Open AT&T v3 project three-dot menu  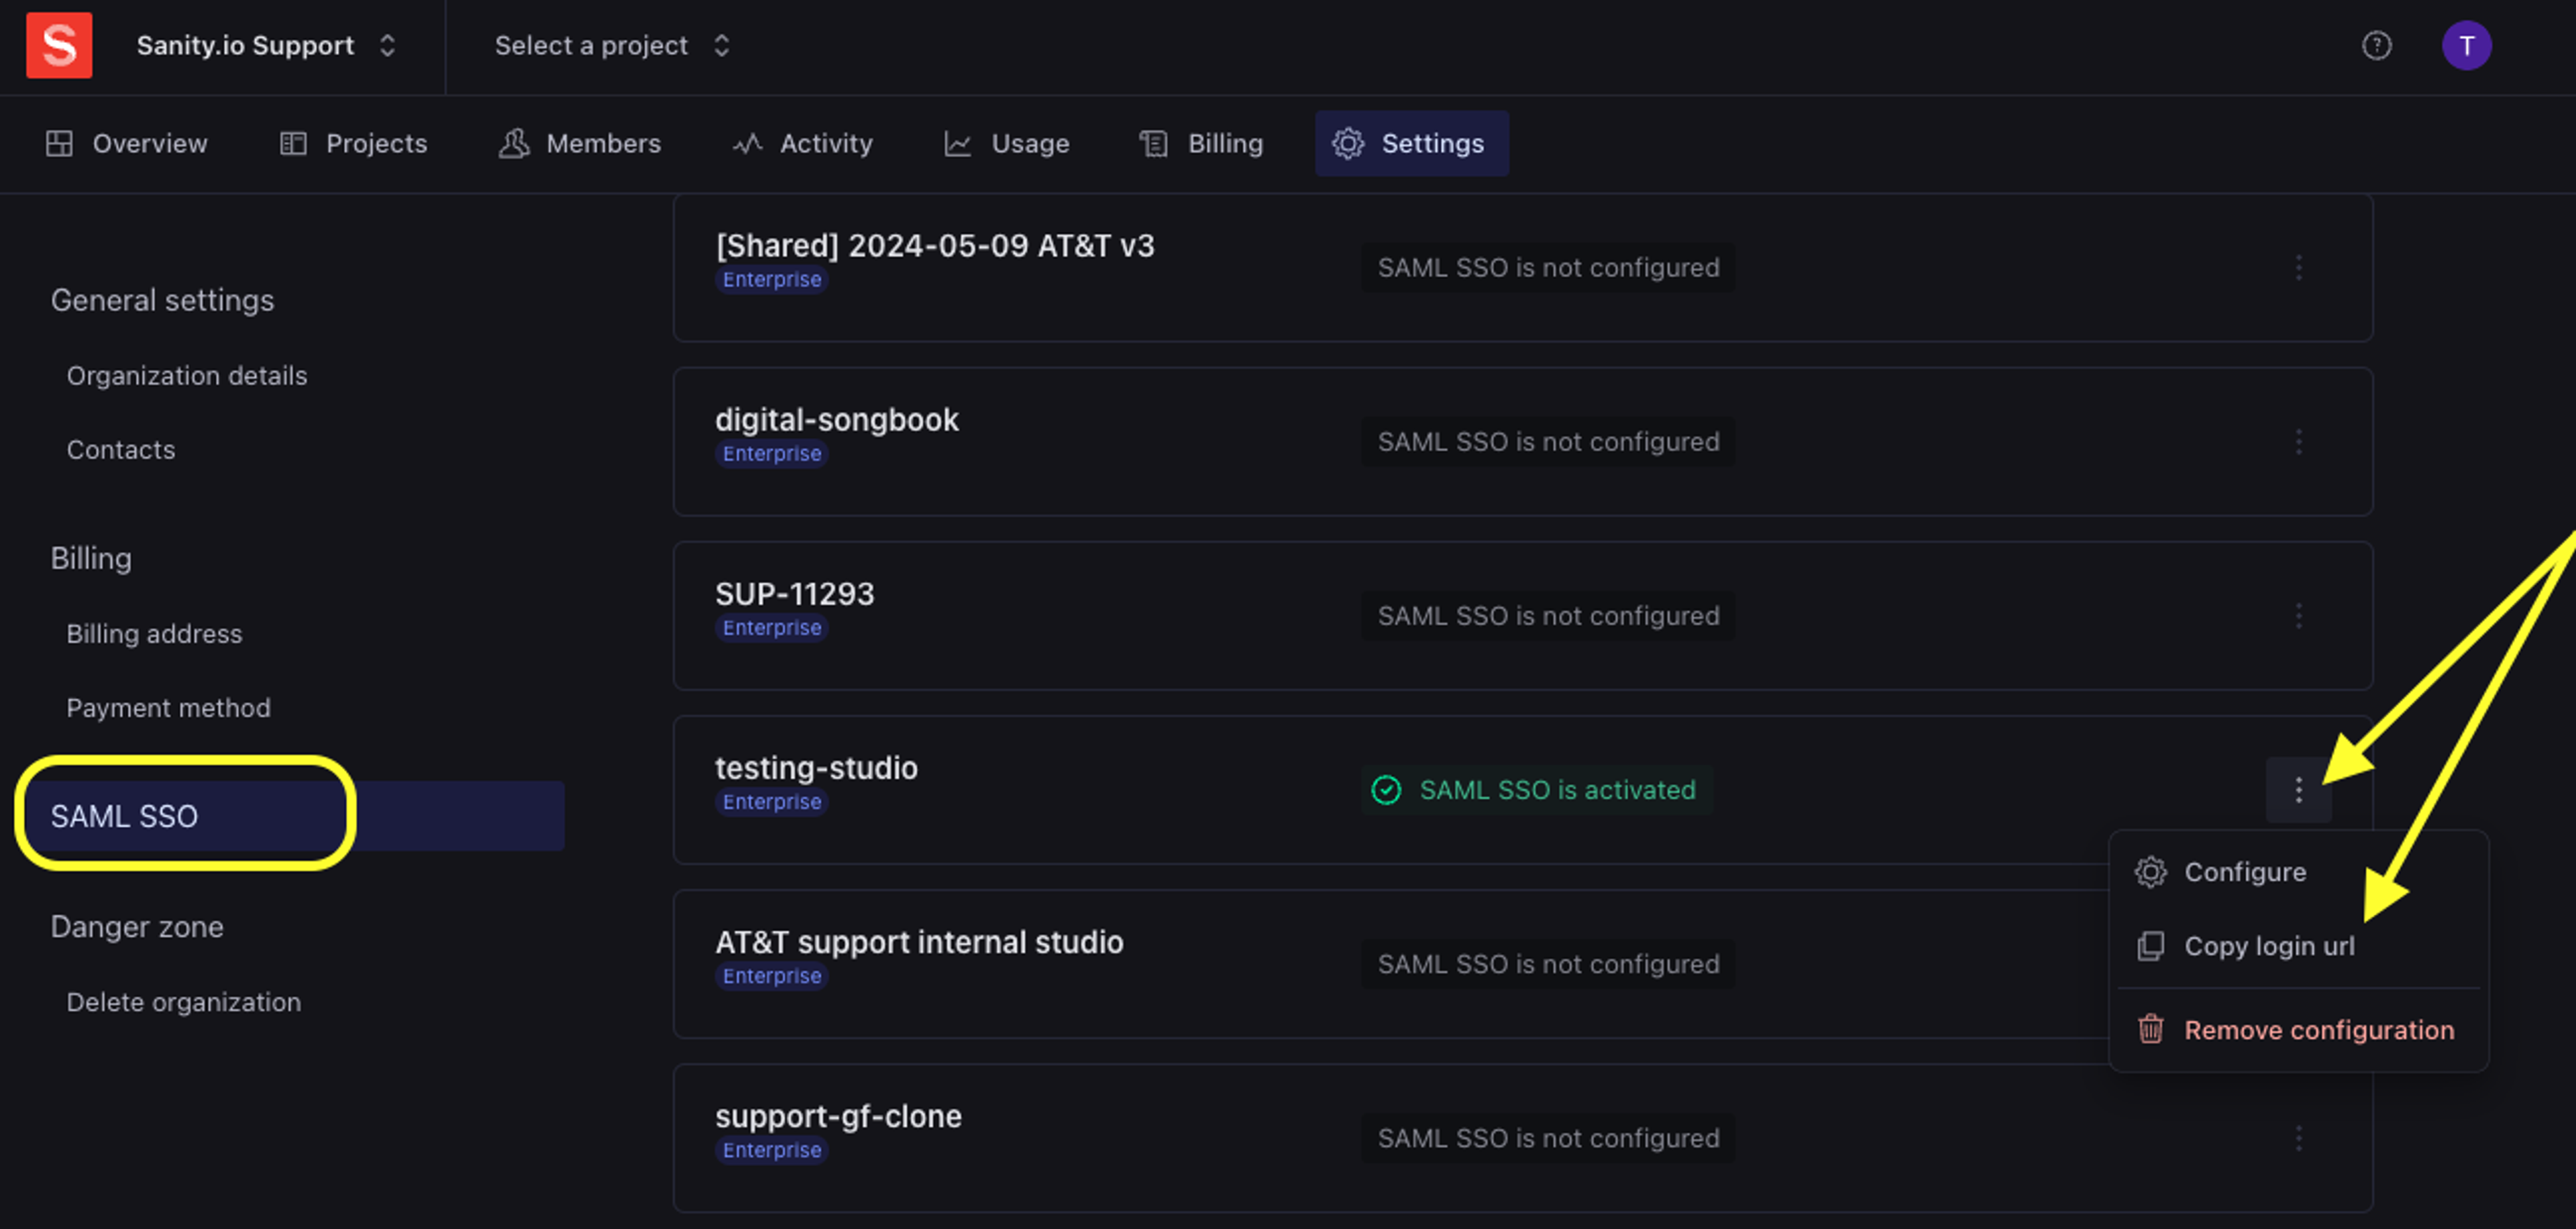[2298, 268]
